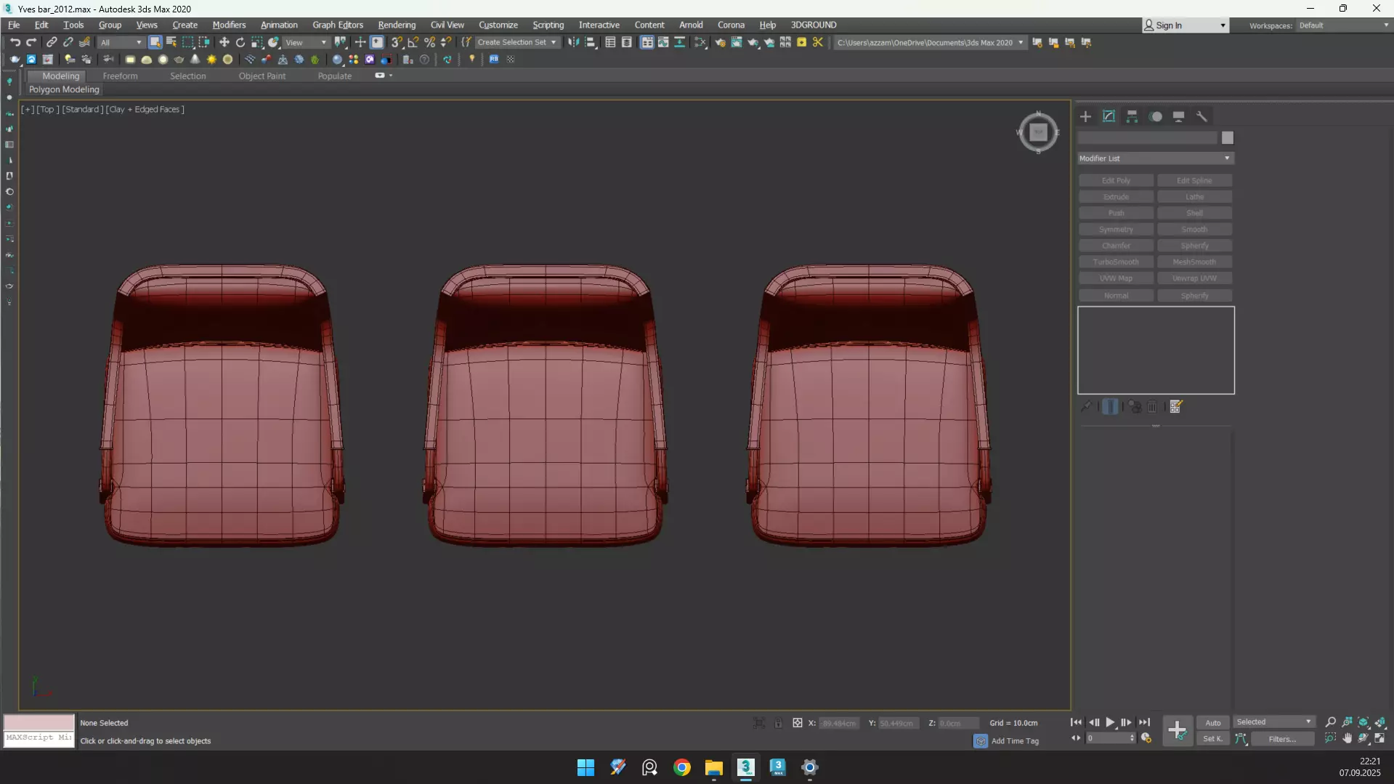Viewport: 1394px width, 784px height.
Task: Open the Sign In dropdown
Action: click(1186, 25)
